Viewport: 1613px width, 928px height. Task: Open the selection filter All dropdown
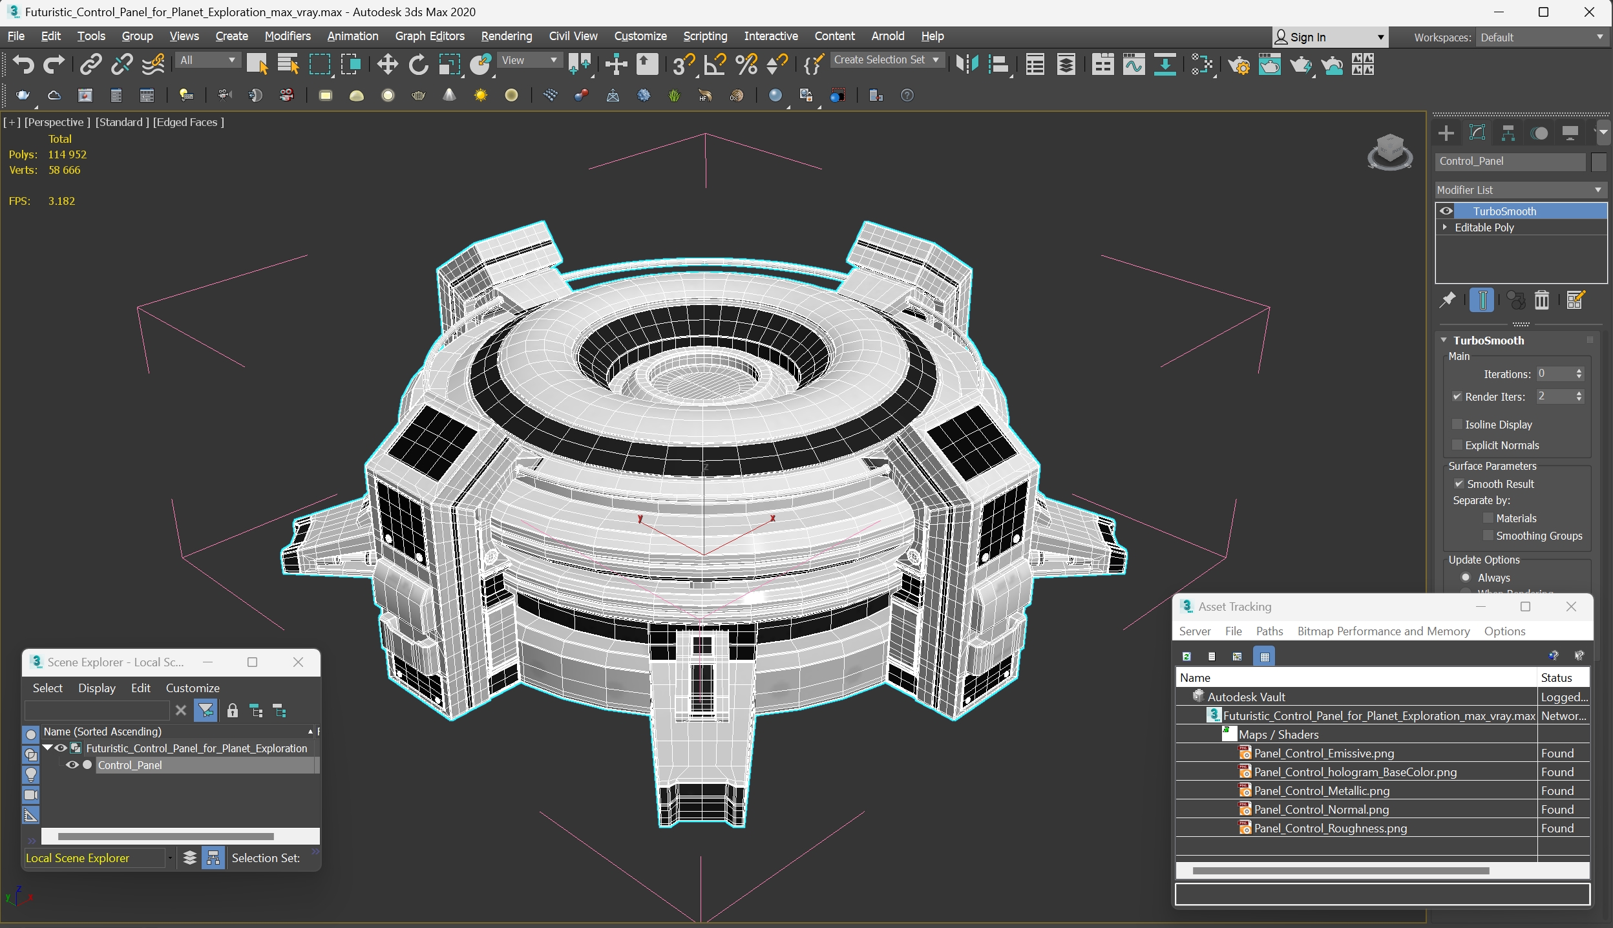(x=208, y=60)
